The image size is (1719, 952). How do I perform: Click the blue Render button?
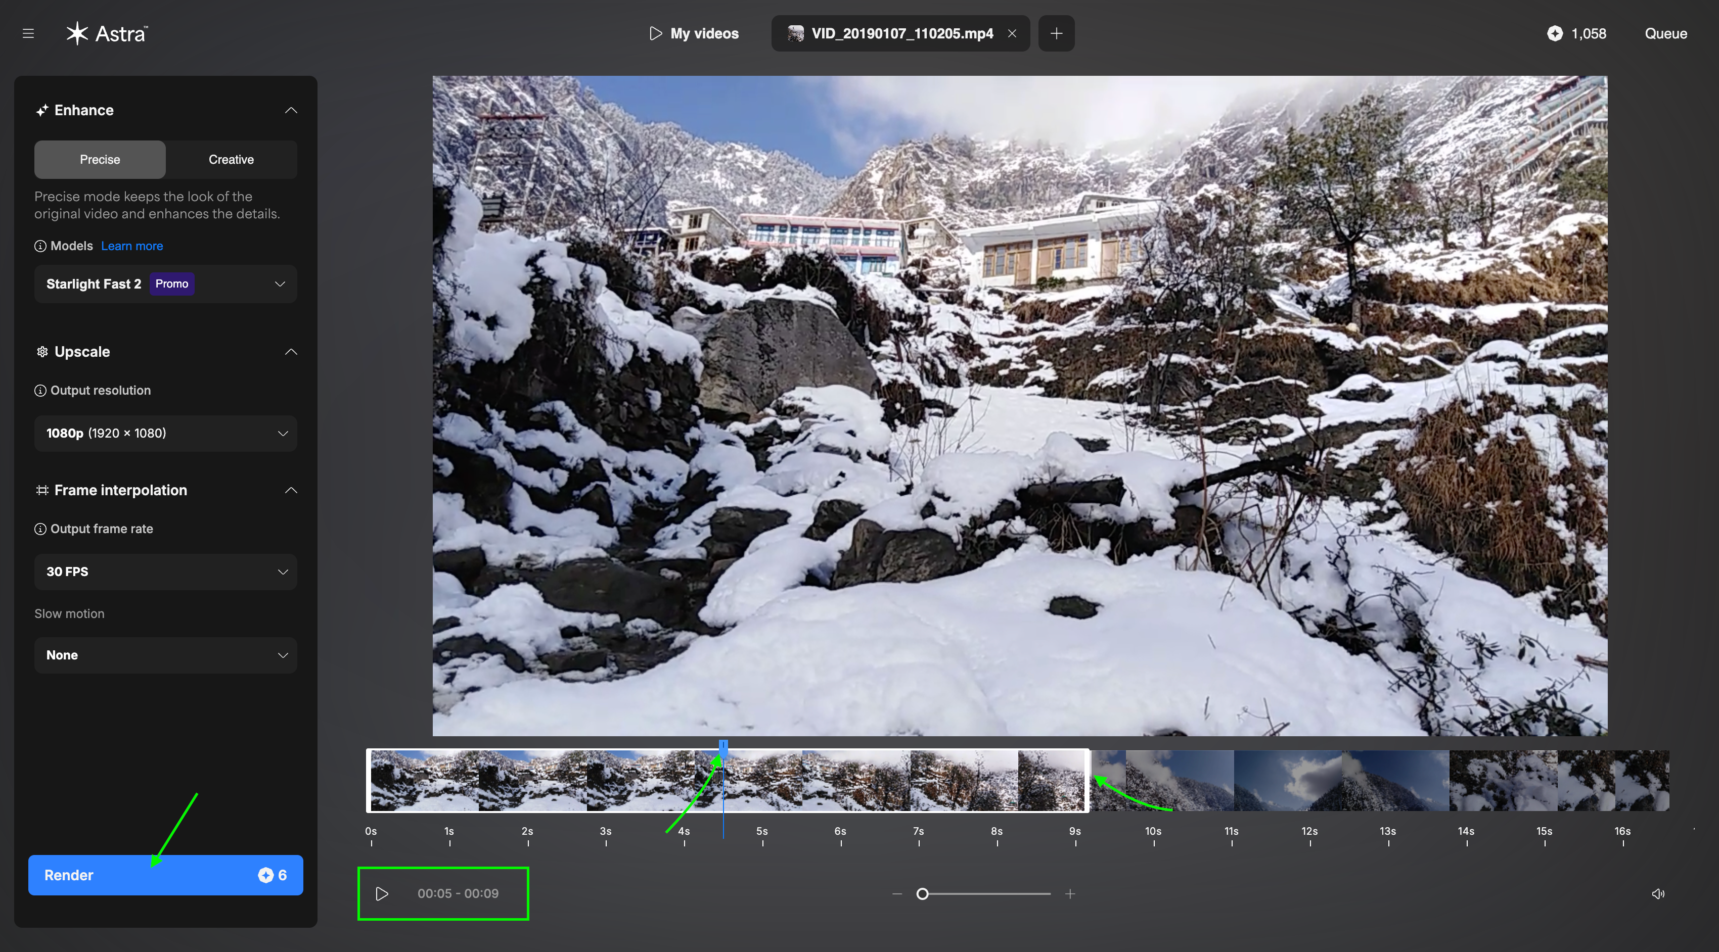pos(165,875)
